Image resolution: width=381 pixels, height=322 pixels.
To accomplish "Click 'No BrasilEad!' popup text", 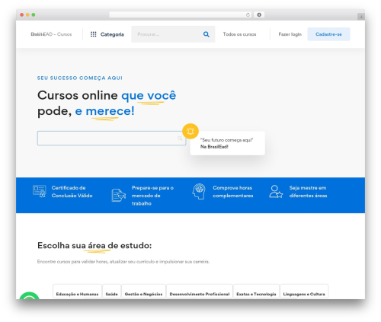I will click(214, 147).
